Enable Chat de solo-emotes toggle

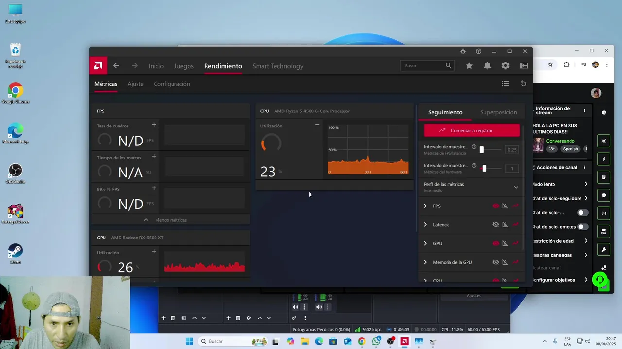583,227
